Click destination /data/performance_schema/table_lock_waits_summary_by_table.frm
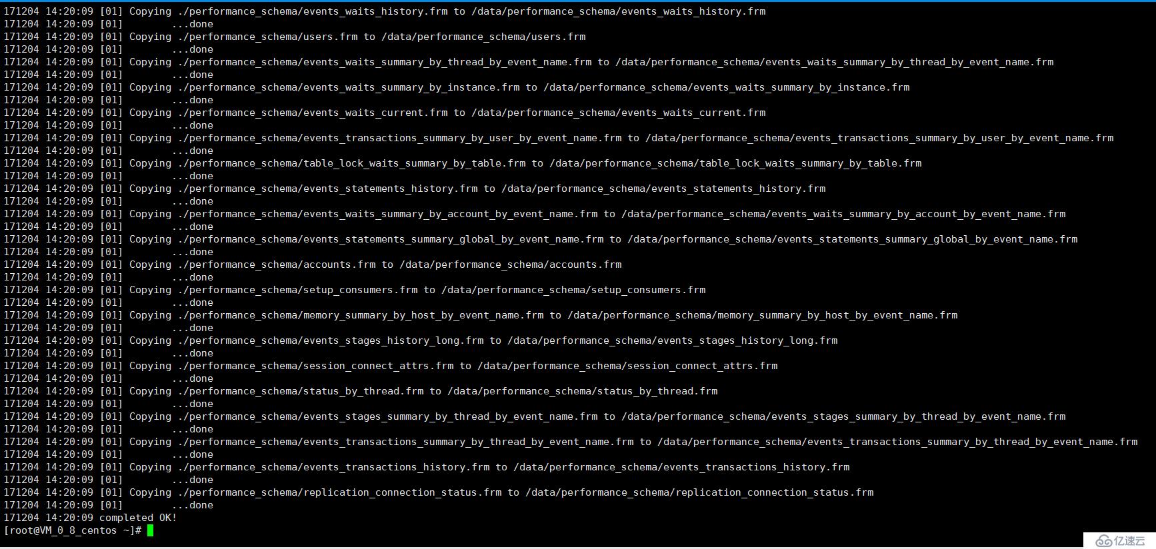The width and height of the screenshot is (1156, 549). (x=735, y=163)
